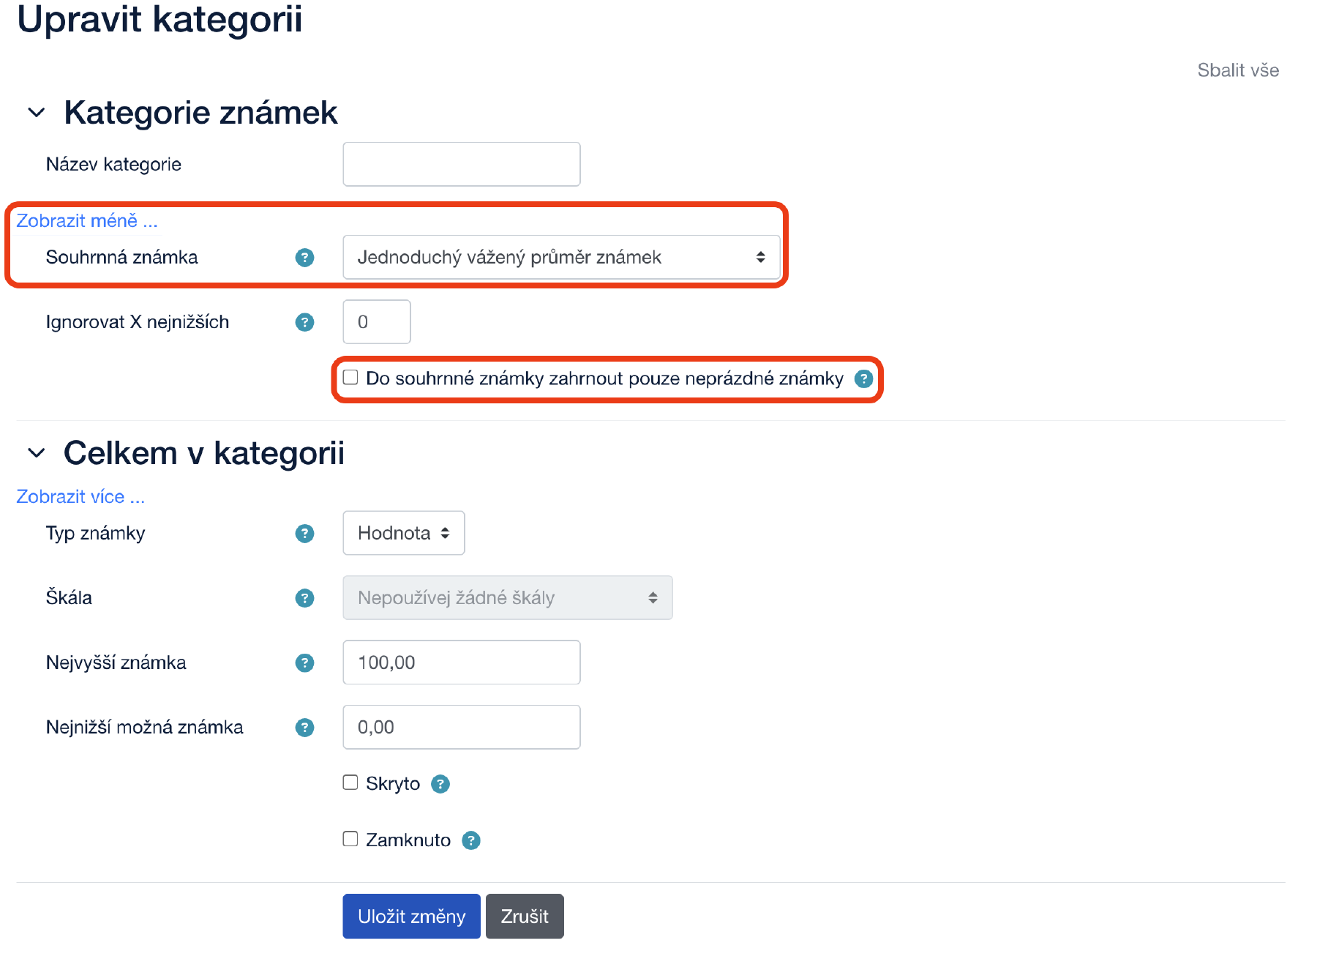Check the Zamknuto checkbox
The height and width of the screenshot is (967, 1317).
pyautogui.click(x=350, y=839)
